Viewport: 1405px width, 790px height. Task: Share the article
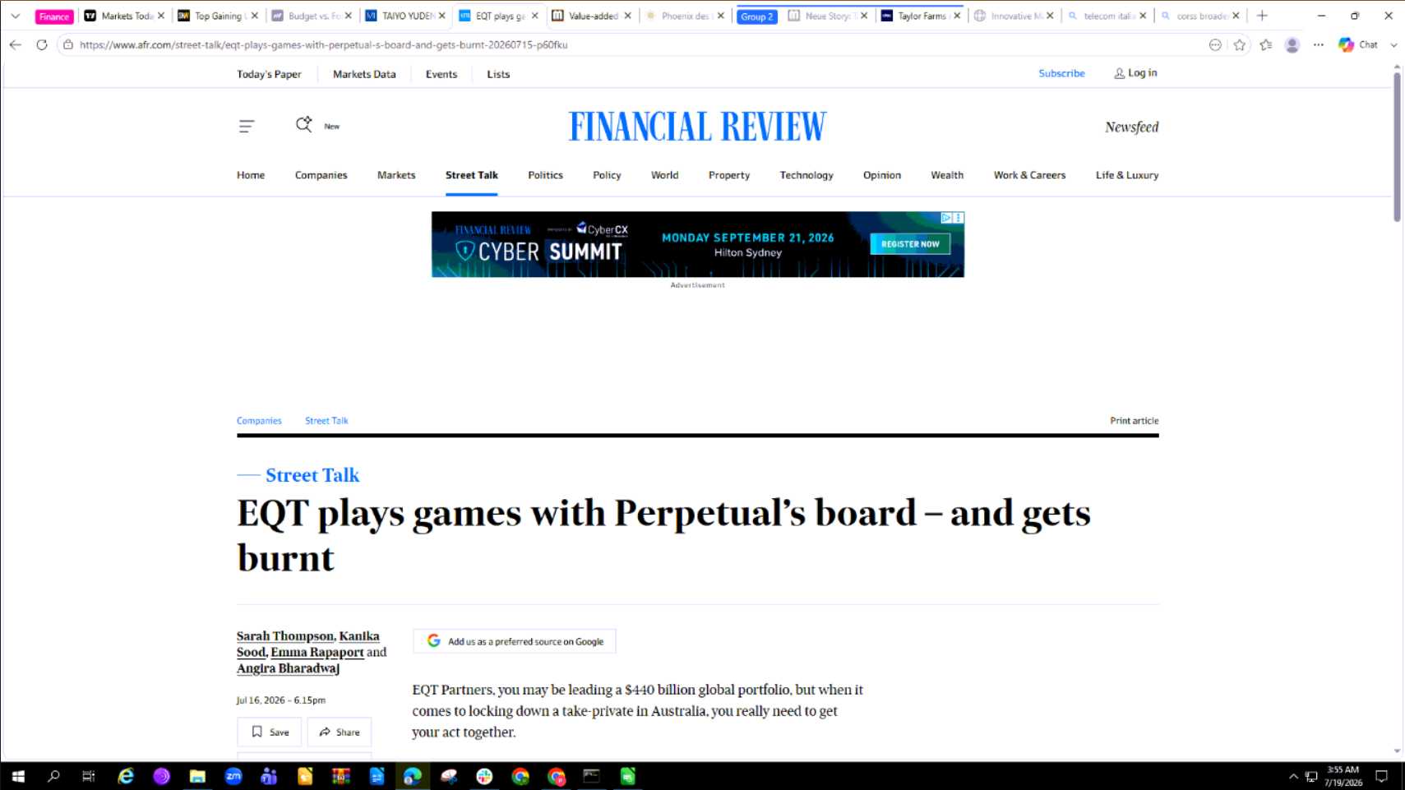tap(340, 732)
